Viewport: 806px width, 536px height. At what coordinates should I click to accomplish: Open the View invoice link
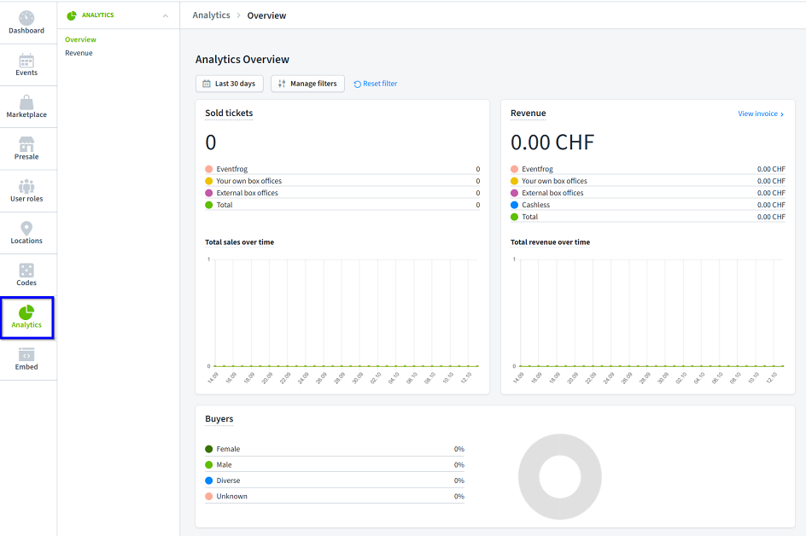click(760, 114)
